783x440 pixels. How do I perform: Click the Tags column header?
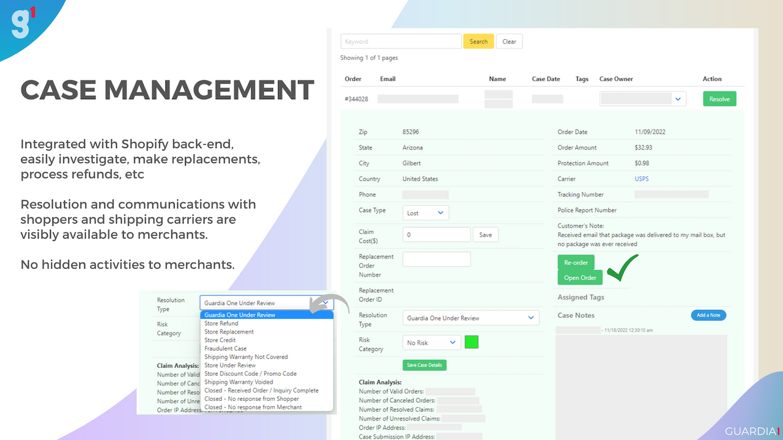coord(582,79)
